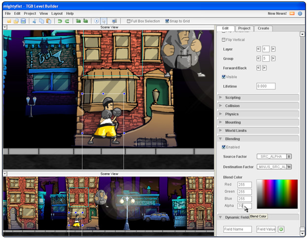Click the Green value field
The width and height of the screenshot is (308, 239).
pos(244,192)
